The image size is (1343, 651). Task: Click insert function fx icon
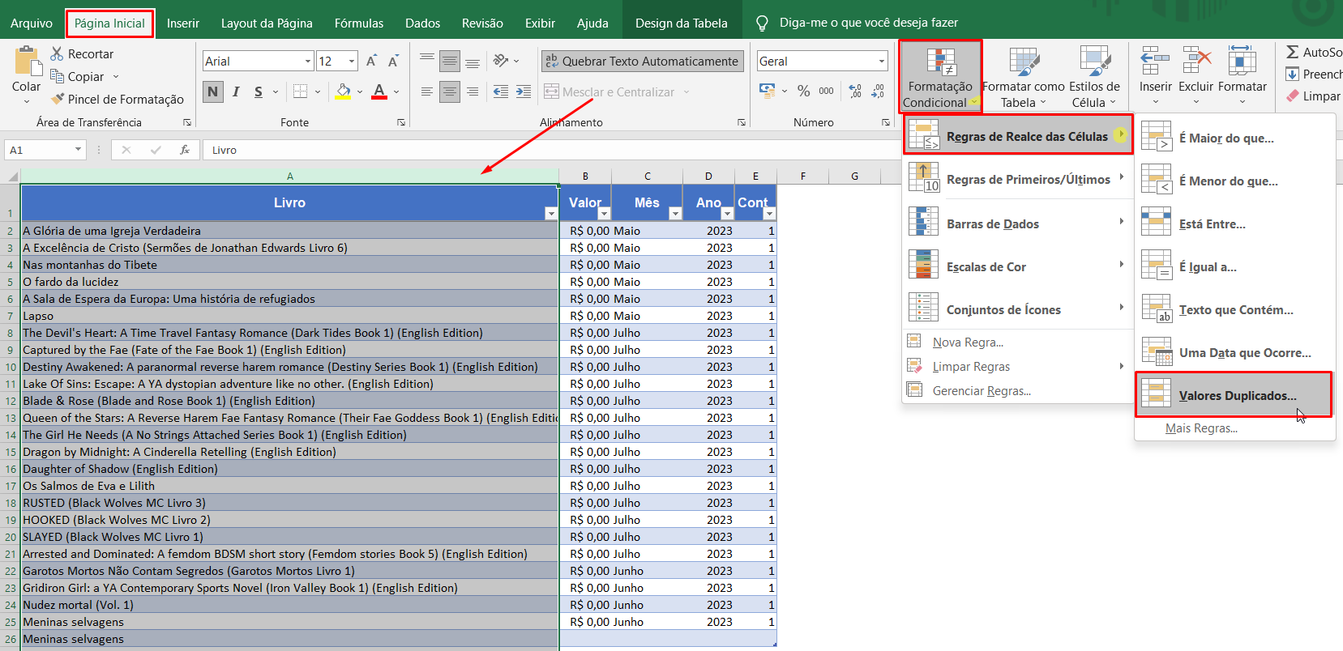click(185, 150)
